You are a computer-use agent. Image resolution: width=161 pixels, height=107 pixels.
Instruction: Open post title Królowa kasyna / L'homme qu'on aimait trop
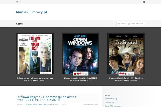[x=47, y=98]
